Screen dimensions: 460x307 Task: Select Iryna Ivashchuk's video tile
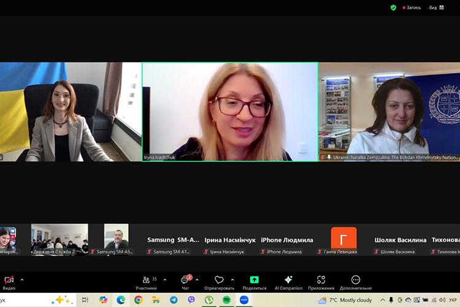pyautogui.click(x=230, y=112)
